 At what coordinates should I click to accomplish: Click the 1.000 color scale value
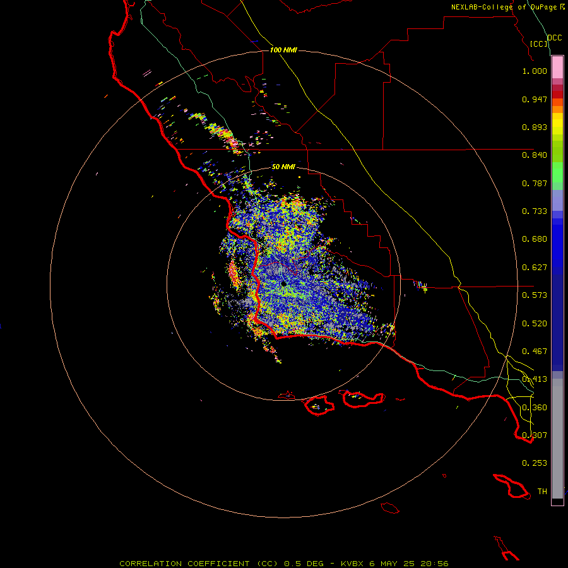point(535,71)
